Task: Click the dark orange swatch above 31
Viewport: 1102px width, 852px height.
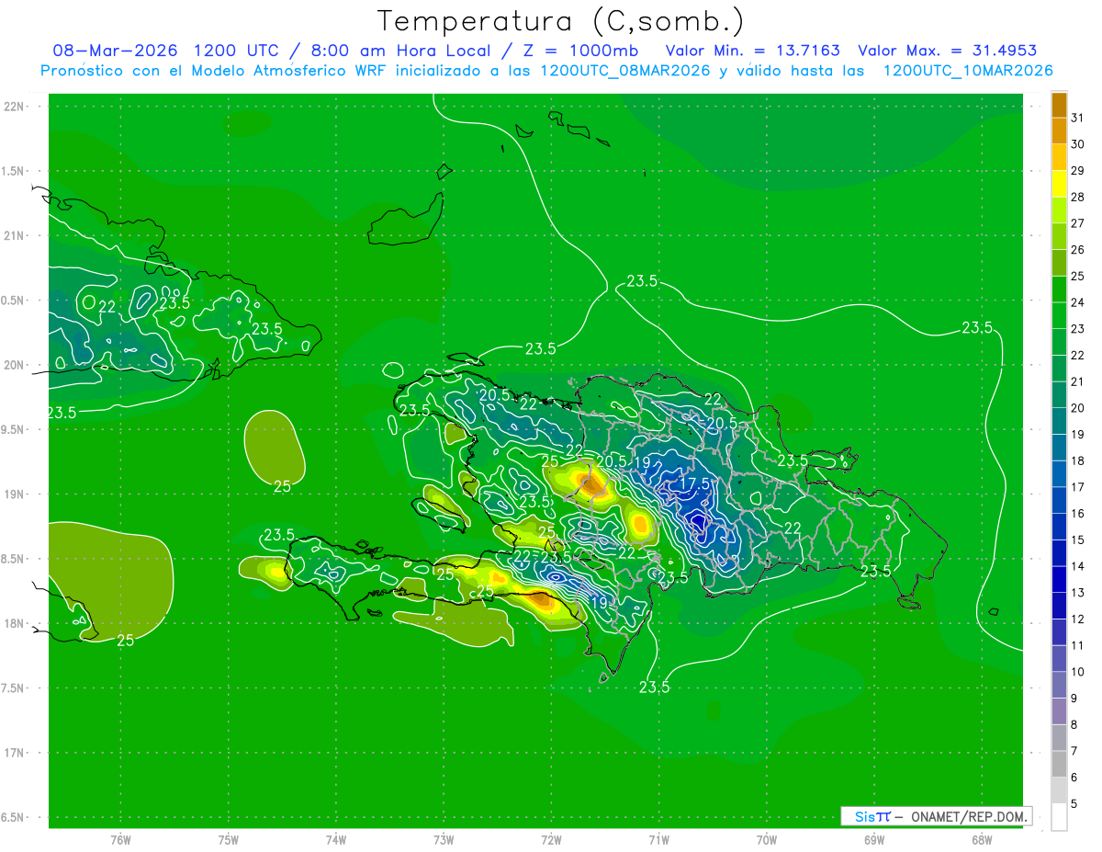Action: [1059, 105]
